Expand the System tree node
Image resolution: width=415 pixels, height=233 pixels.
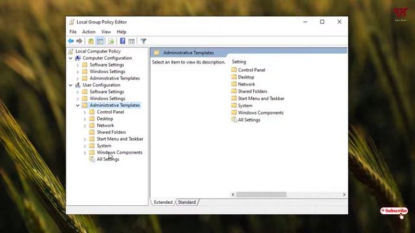(x=85, y=146)
